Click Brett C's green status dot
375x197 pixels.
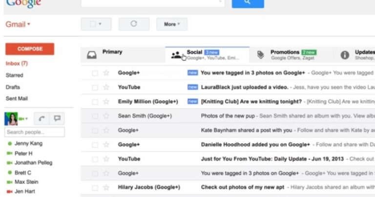pyautogui.click(x=10, y=173)
